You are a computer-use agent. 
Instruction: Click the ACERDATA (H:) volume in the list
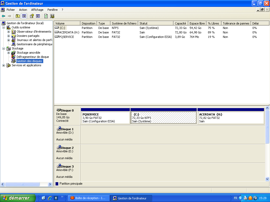tap(69, 32)
